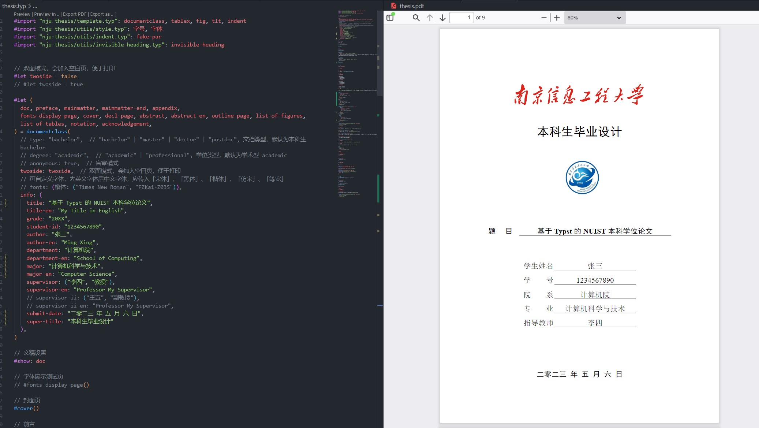This screenshot has width=759, height=428.
Task: Click the thesis.typ breadcrumb
Action: tap(14, 6)
